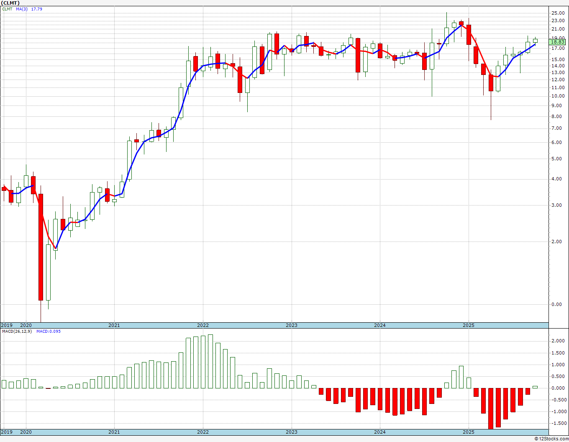Click the 2021 marker on the price chart timeline
The width and height of the screenshot is (569, 442).
tap(114, 325)
